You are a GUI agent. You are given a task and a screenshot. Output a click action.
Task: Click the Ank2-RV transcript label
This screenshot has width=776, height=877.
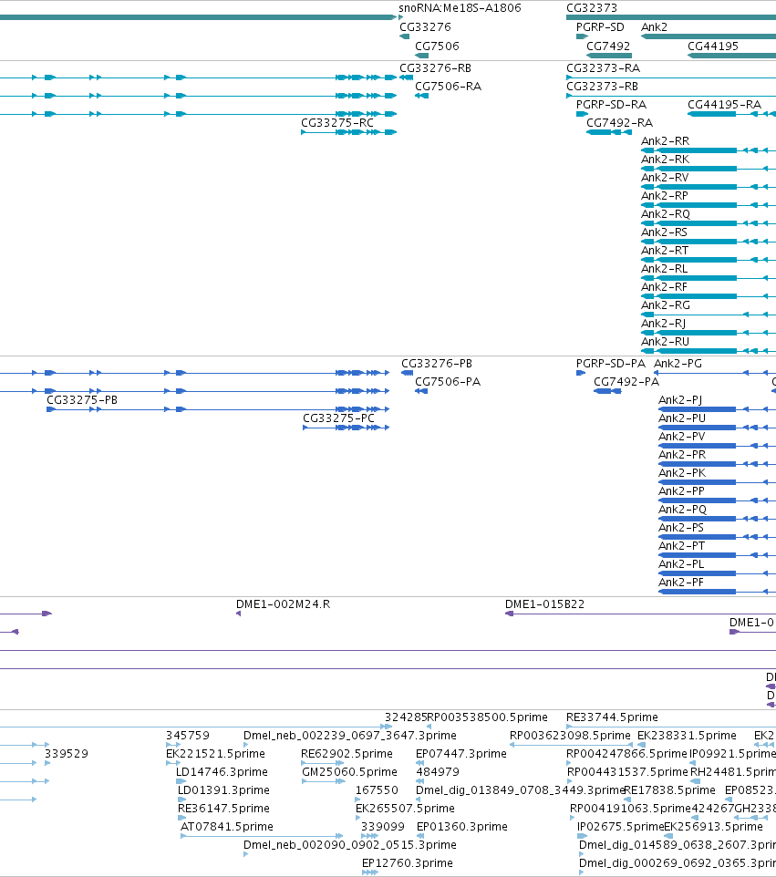coord(665,177)
